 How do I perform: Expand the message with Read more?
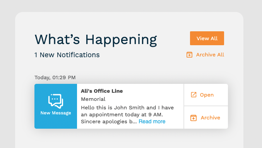pos(152,121)
